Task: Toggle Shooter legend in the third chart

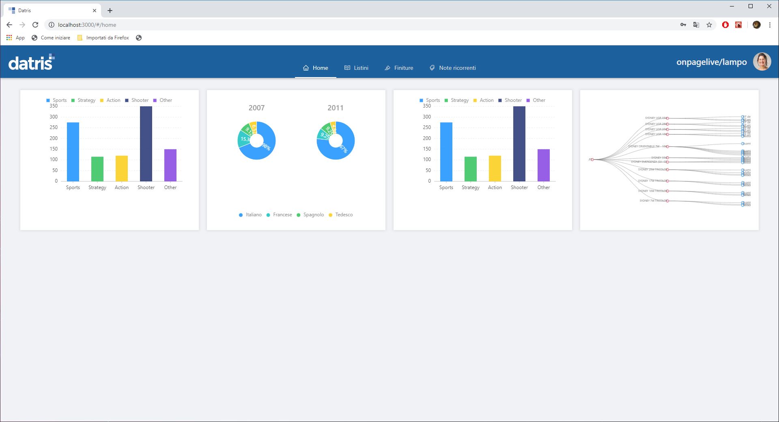Action: click(510, 100)
